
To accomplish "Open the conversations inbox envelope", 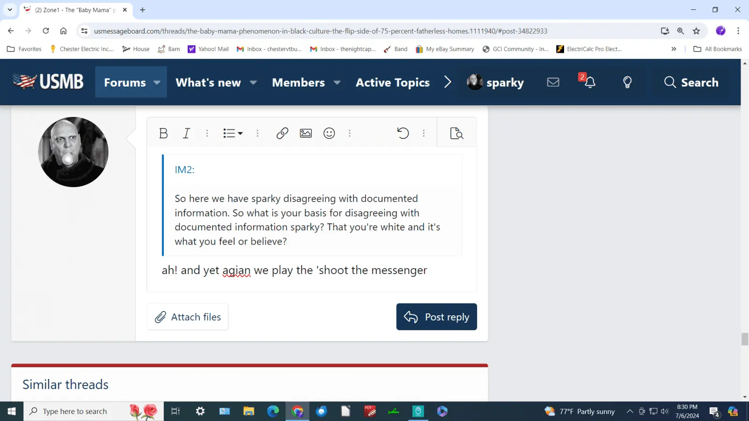I will [x=553, y=82].
